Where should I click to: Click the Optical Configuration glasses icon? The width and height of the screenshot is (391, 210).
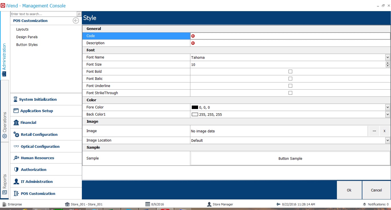(x=16, y=146)
